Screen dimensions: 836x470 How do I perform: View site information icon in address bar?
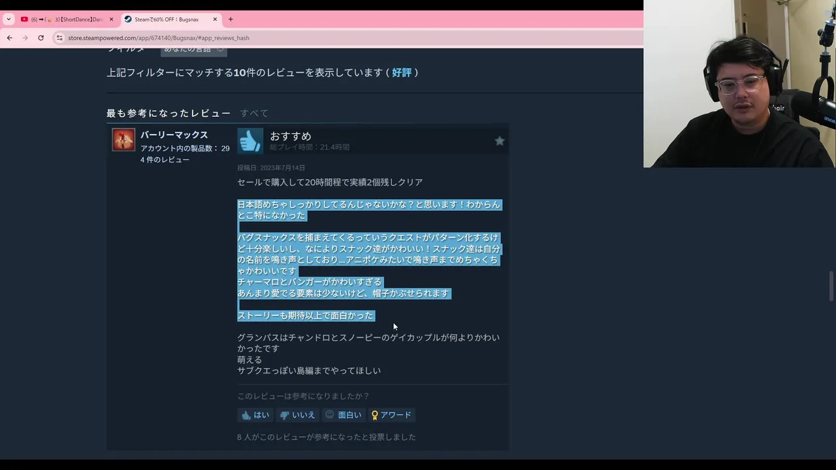pyautogui.click(x=59, y=38)
